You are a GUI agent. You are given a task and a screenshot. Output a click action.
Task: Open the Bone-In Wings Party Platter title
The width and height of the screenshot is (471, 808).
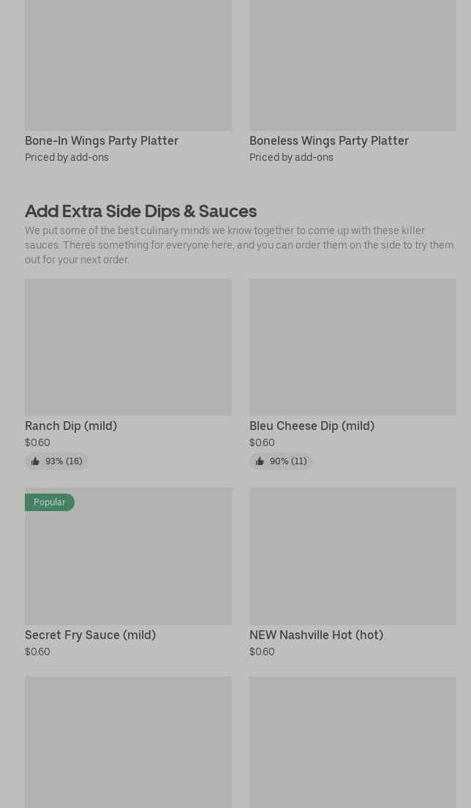[102, 140]
